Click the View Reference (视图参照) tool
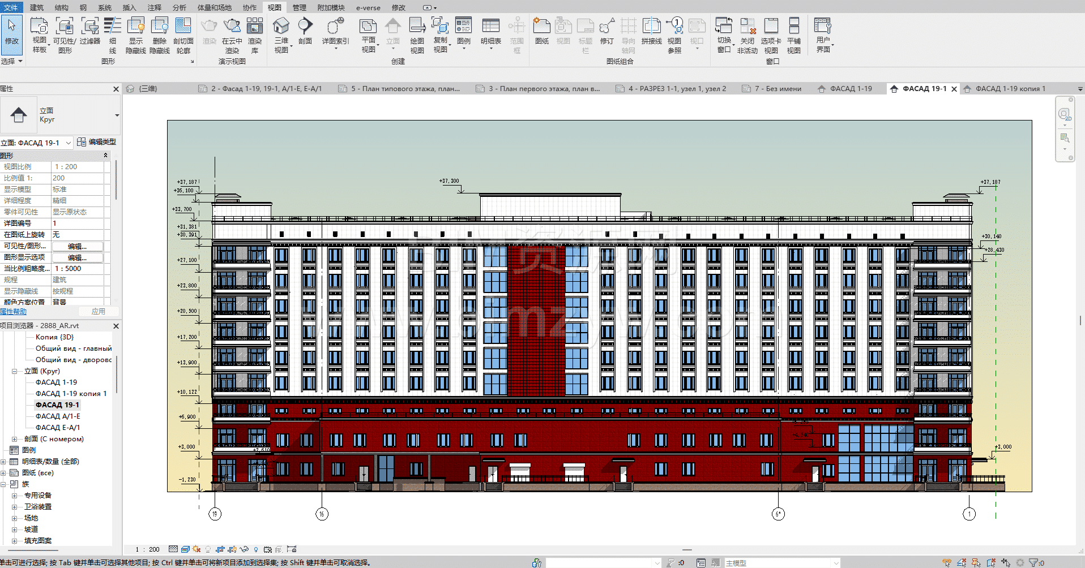 (674, 35)
